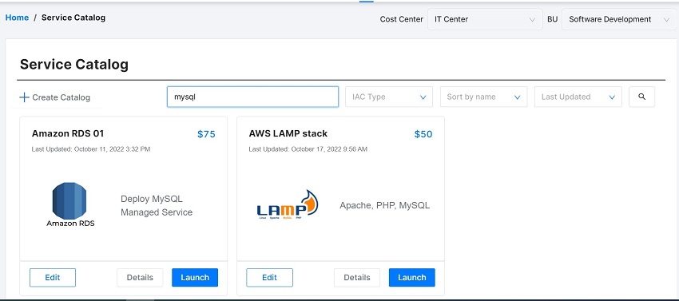Viewport: 679px width, 301px height.
Task: Click the magnifier search icon button
Action: (641, 97)
